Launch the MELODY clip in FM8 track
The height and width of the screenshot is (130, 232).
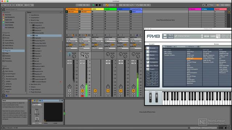pyautogui.click(x=80, y=12)
